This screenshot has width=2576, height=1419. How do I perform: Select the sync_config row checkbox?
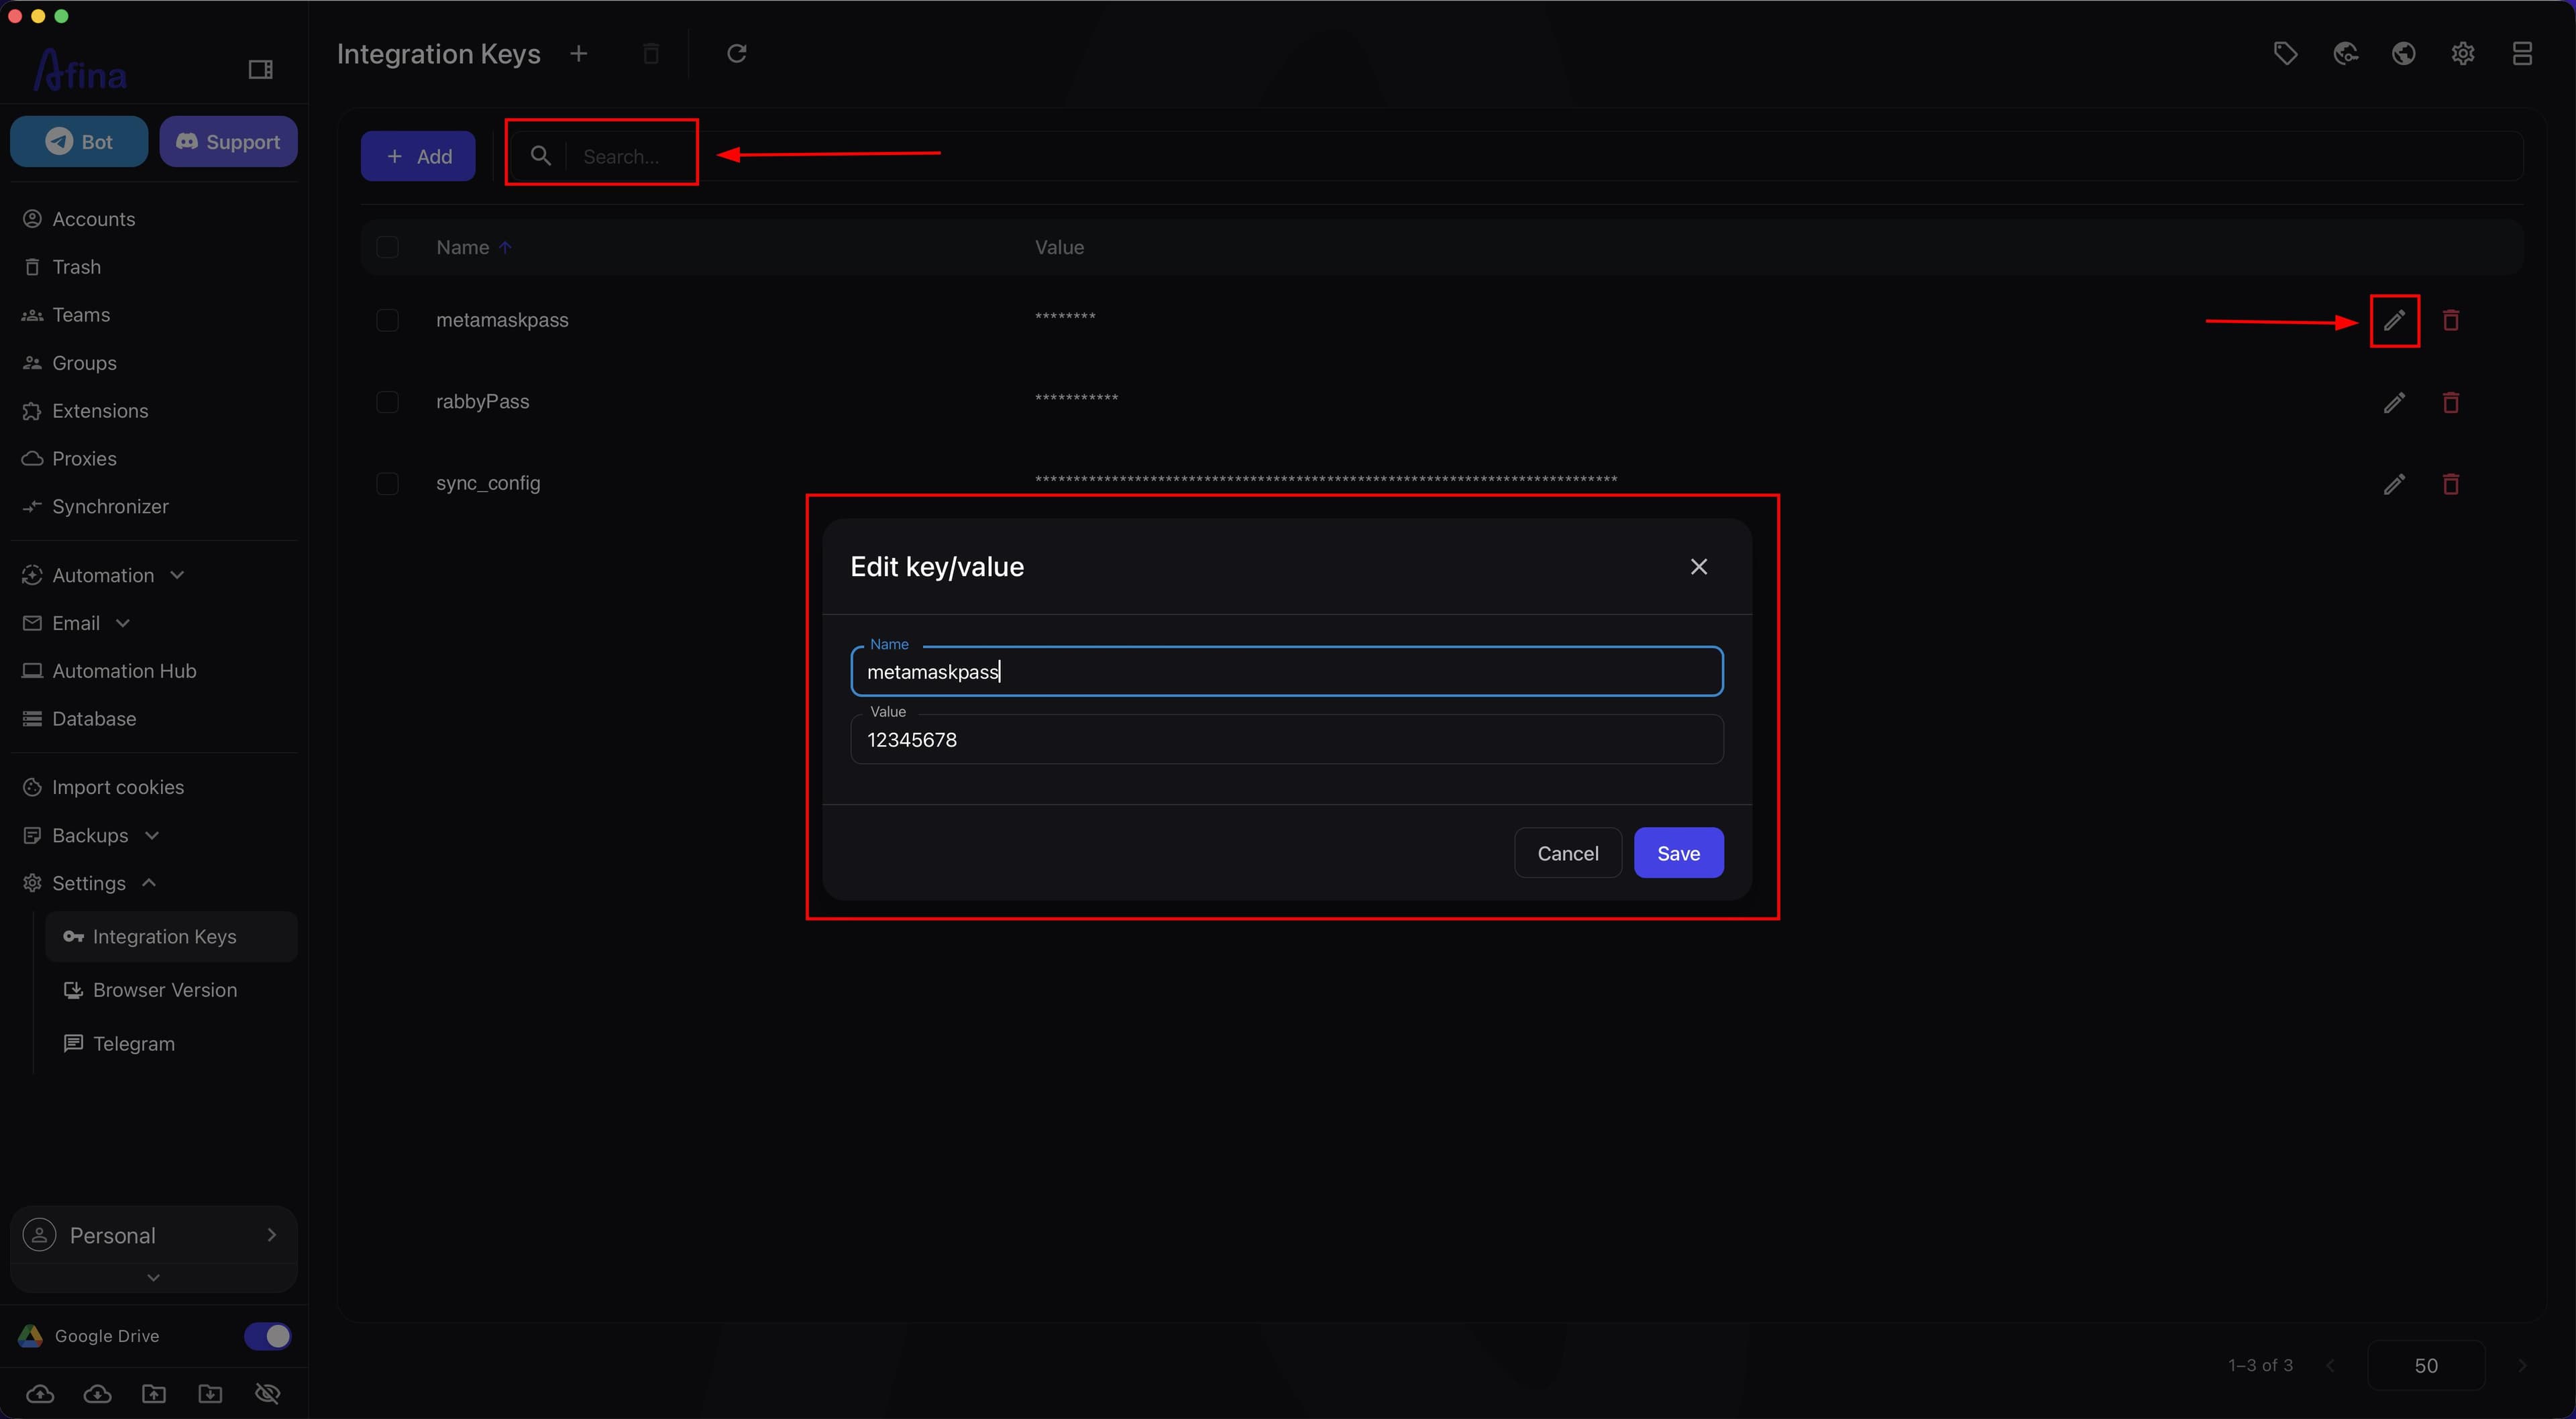387,484
